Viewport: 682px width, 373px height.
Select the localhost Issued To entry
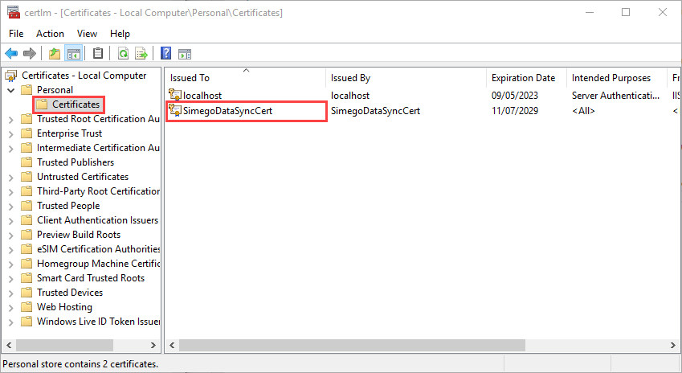pyautogui.click(x=202, y=96)
